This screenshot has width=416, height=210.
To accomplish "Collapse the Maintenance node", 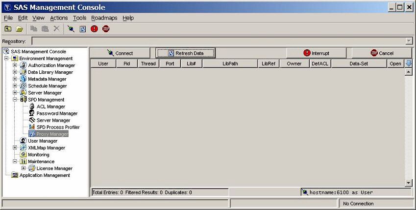I will pos(15,161).
